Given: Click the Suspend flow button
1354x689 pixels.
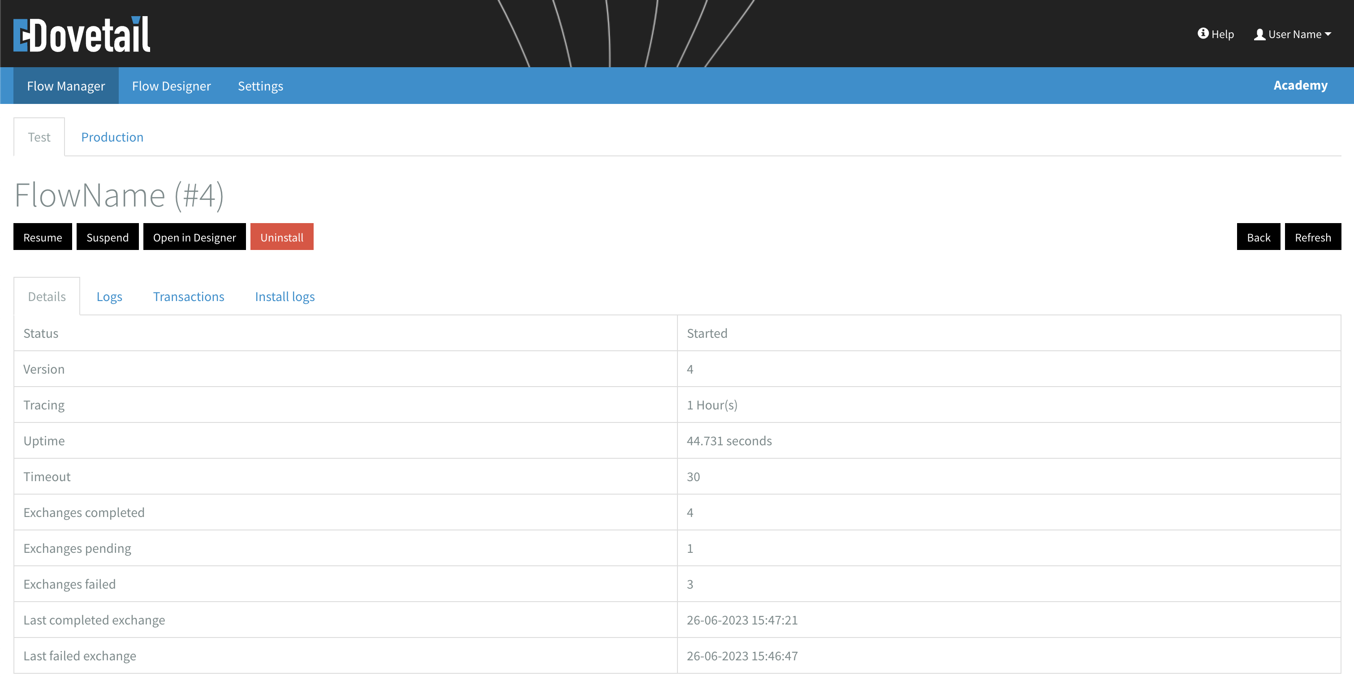Looking at the screenshot, I should [x=107, y=237].
